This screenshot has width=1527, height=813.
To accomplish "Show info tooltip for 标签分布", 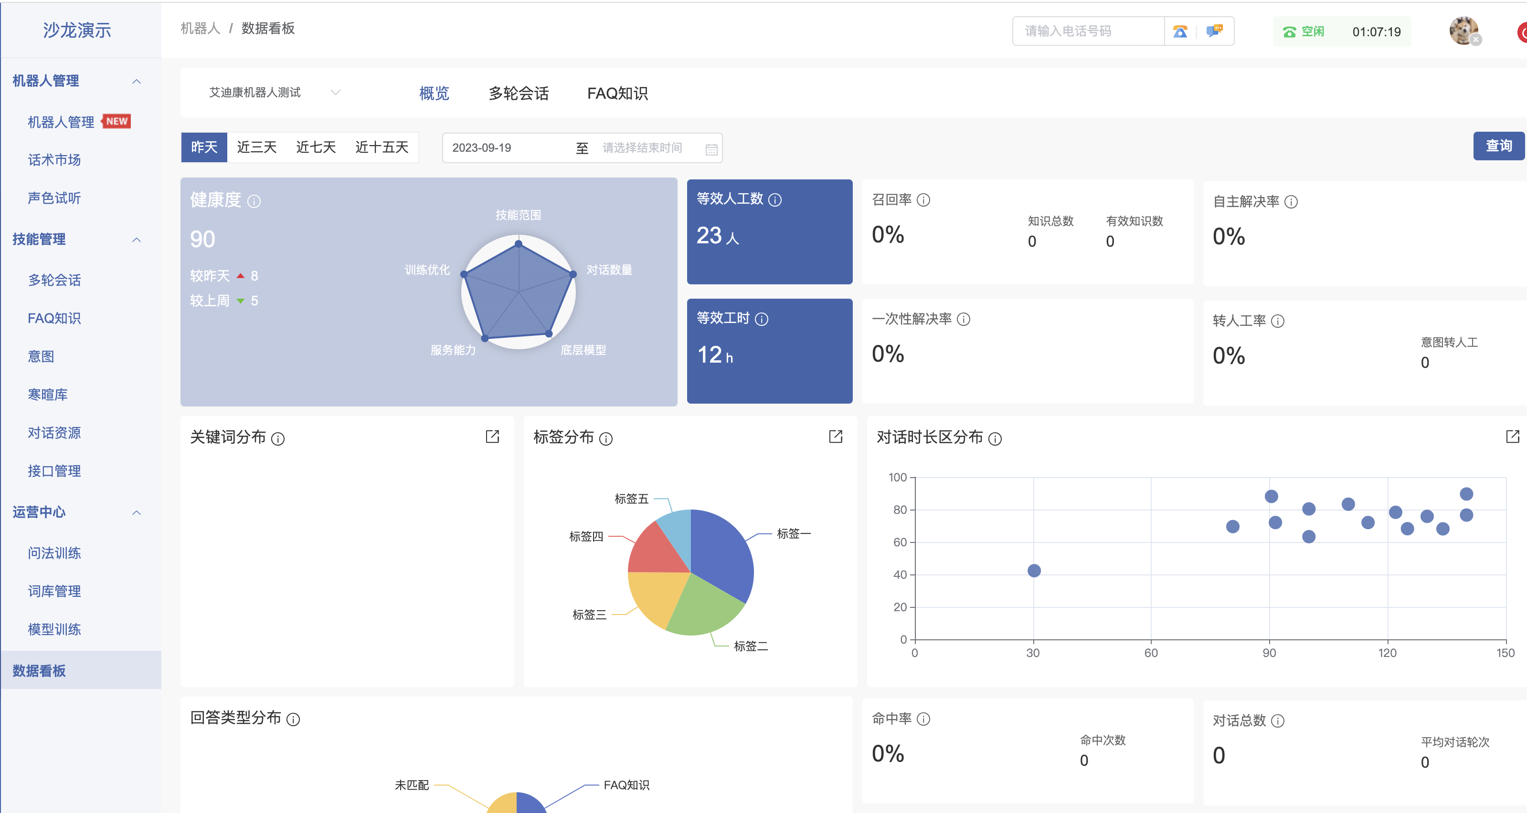I will click(x=606, y=439).
